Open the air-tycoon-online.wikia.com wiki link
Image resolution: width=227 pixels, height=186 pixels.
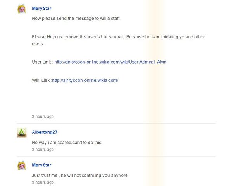(x=85, y=80)
